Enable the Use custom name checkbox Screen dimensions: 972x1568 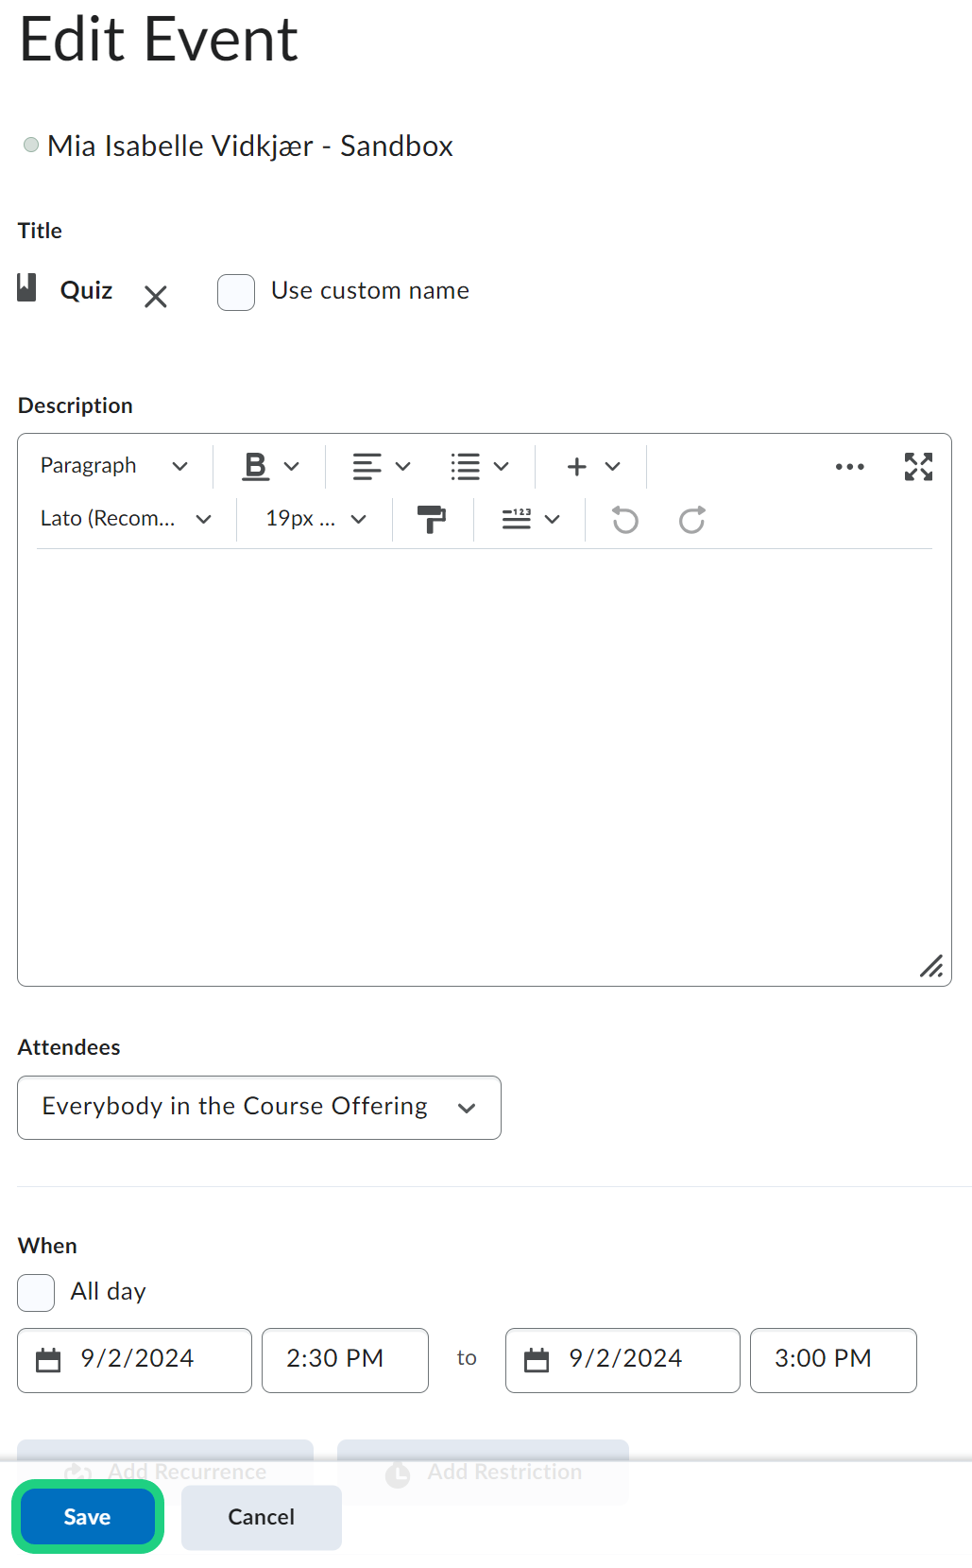coord(236,292)
